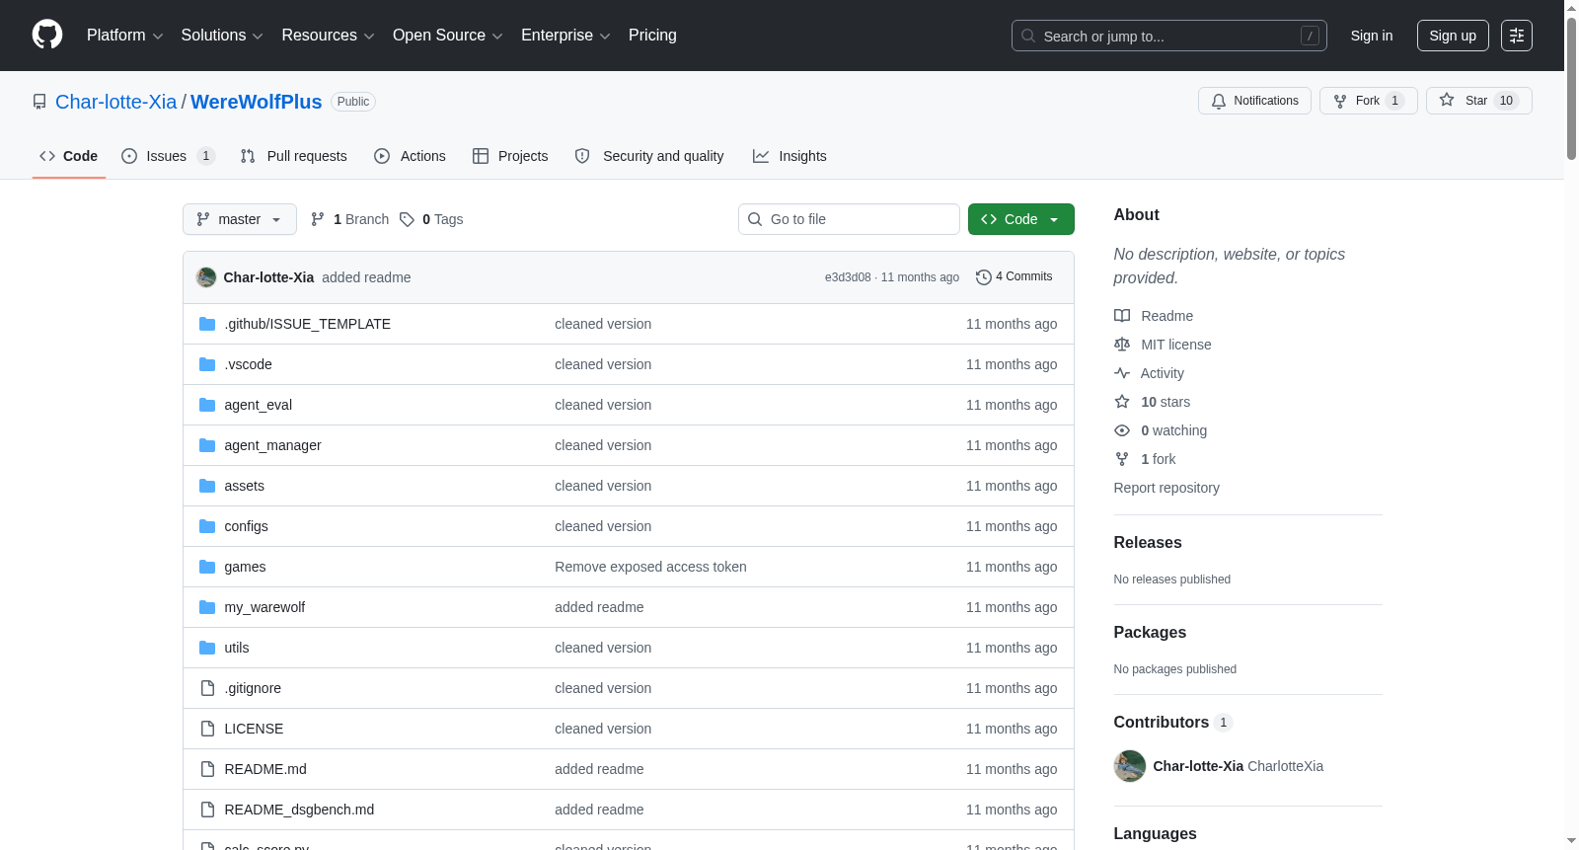Screen dimensions: 1579x850
Task: Click the history clock icon beside 4 Commits
Action: tap(983, 277)
